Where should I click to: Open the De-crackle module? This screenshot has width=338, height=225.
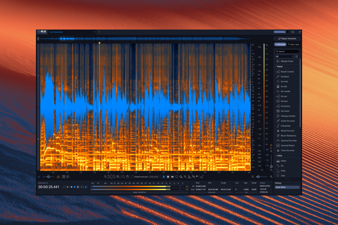[287, 91]
